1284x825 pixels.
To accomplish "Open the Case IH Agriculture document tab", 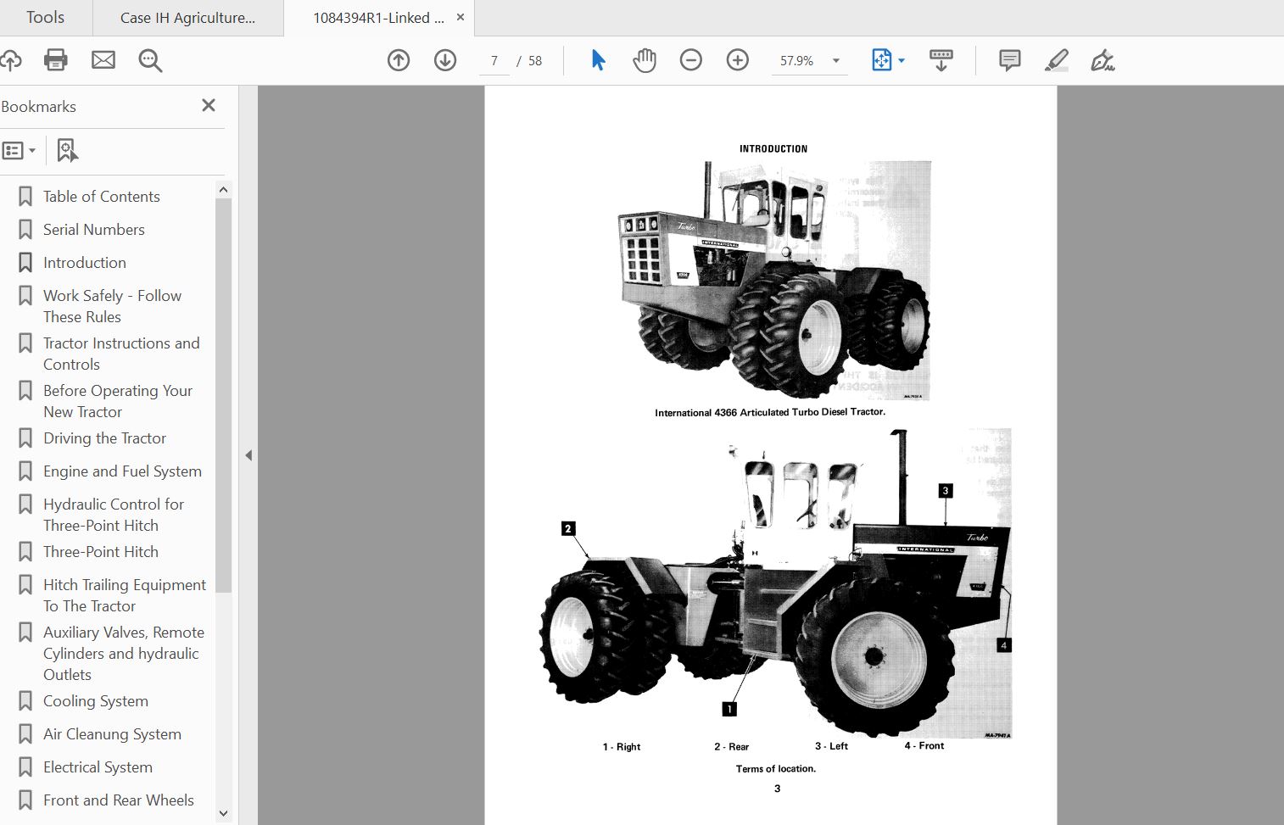I will [188, 17].
